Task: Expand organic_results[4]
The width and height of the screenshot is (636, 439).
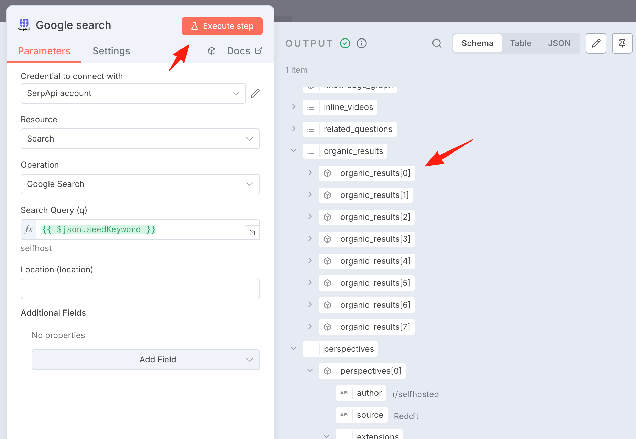Action: [310, 261]
